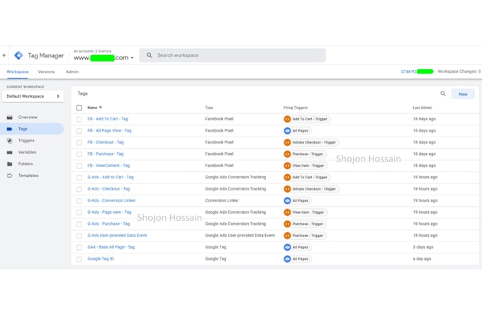
Task: Click the back arrow beside Tag Manager
Action: (x=4, y=56)
